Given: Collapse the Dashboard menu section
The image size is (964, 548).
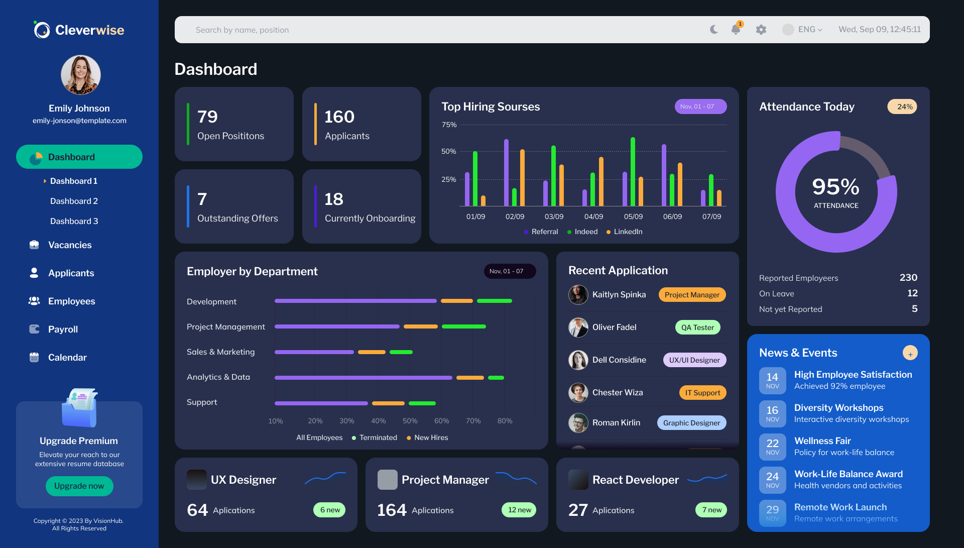Looking at the screenshot, I should [x=79, y=157].
